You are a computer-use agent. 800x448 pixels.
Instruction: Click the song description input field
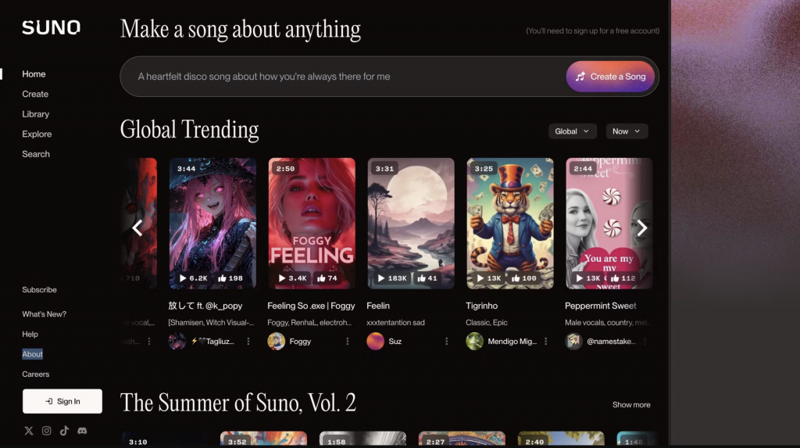[342, 77]
